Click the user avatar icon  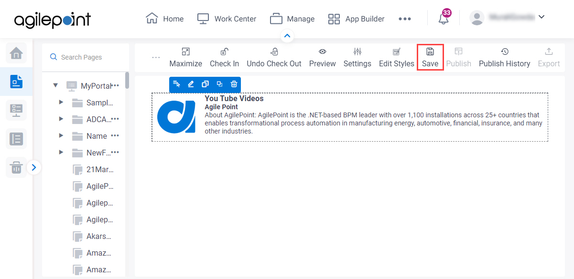[x=477, y=18]
